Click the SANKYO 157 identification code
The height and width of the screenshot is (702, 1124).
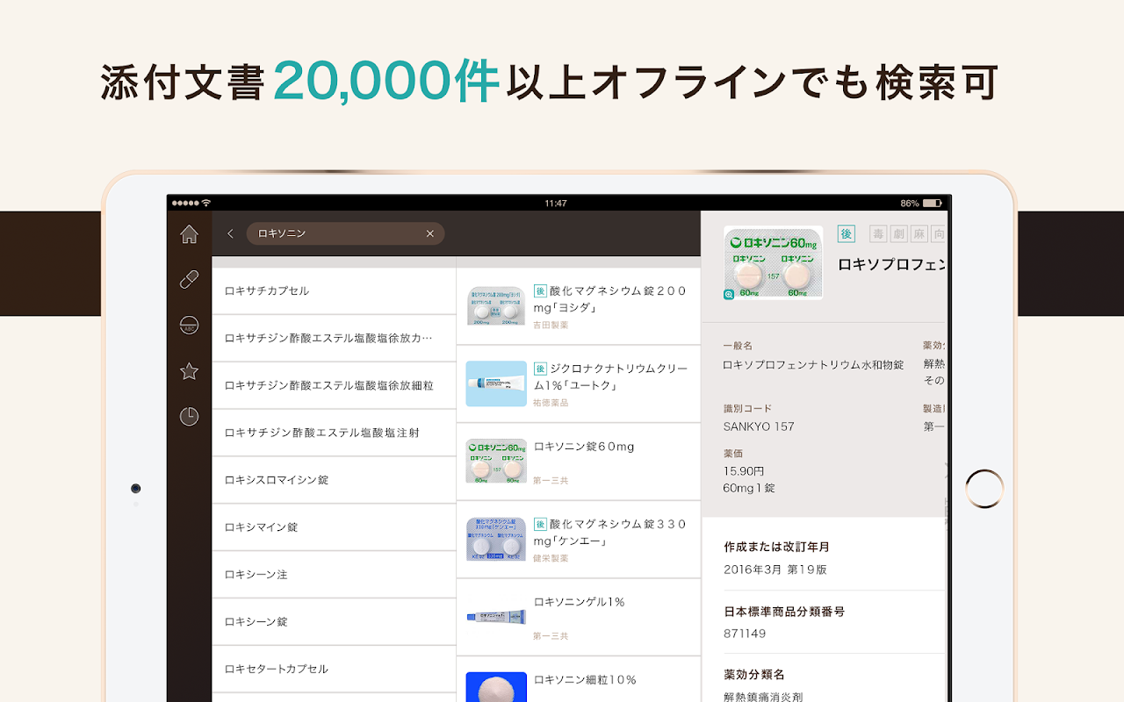pos(759,426)
